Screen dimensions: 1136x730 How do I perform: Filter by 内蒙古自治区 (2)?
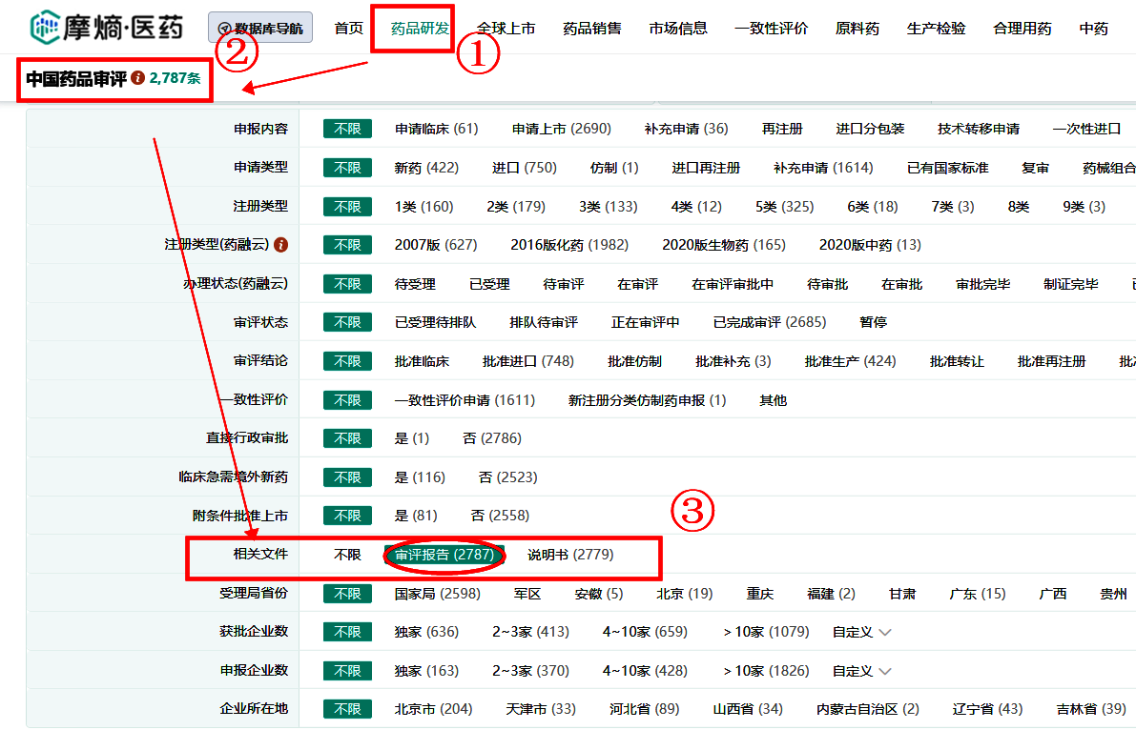point(868,709)
